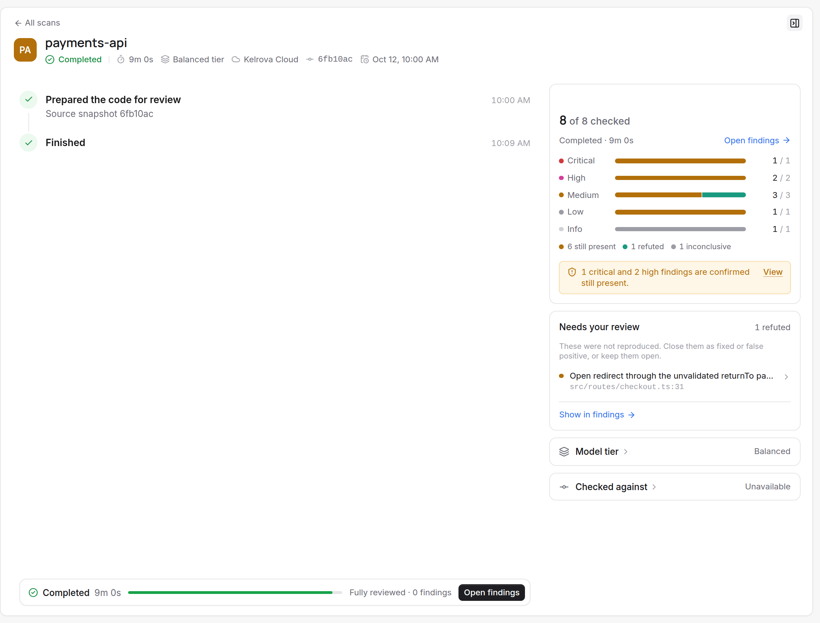
Task: Click the green Completed status check icon
Action: click(x=50, y=59)
